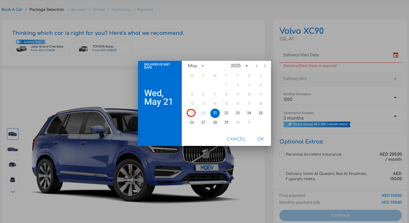Open Book A Car breadcrumb link
This screenshot has width=409, height=223.
(x=12, y=9)
